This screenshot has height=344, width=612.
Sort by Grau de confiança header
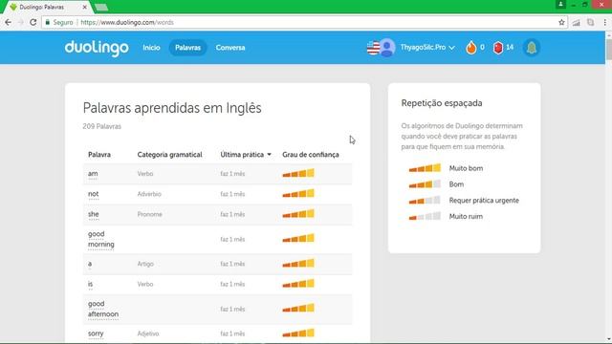coord(310,155)
